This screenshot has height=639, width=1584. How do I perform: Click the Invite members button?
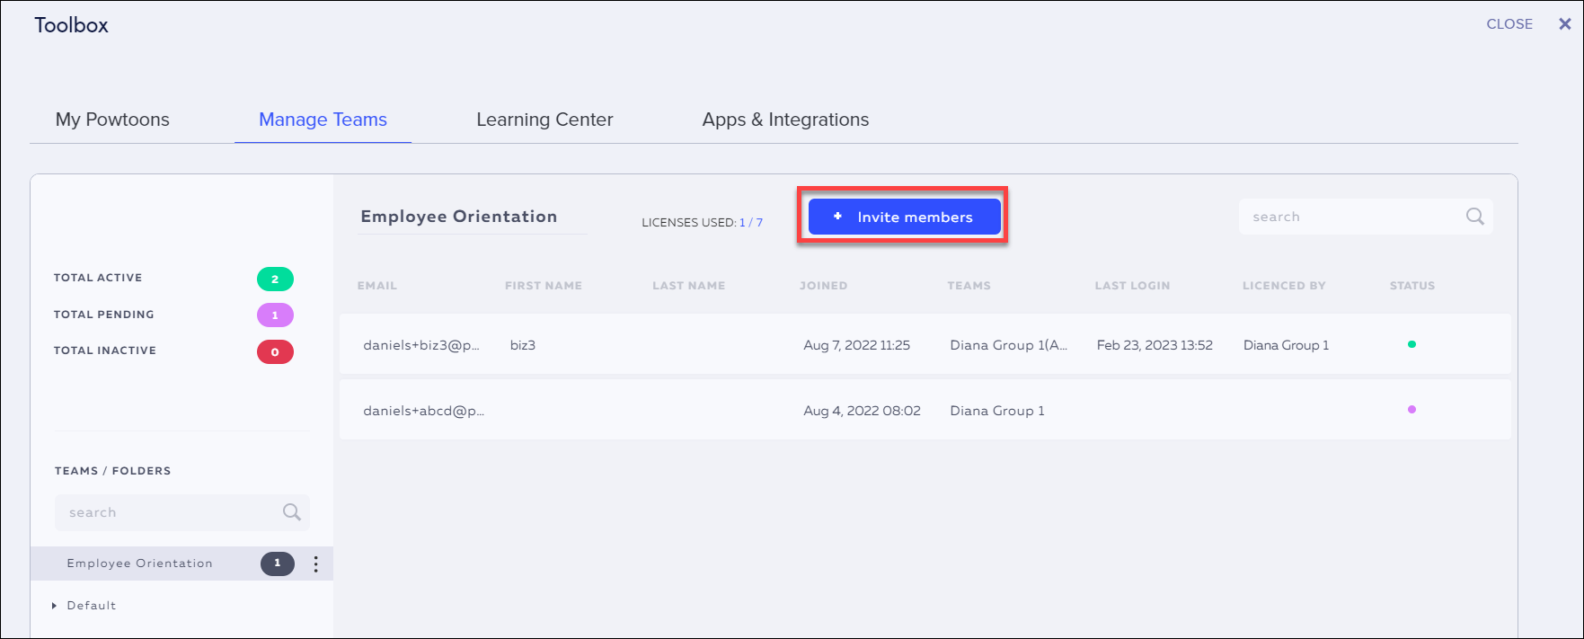pos(904,217)
